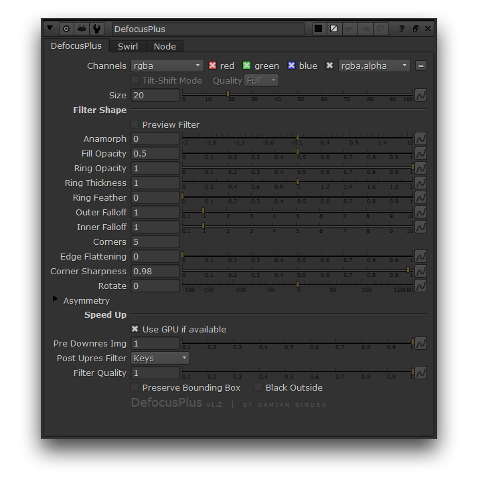Screen dimensions: 478x491
Task: Expand the Asymmetry section
Action: (56, 300)
